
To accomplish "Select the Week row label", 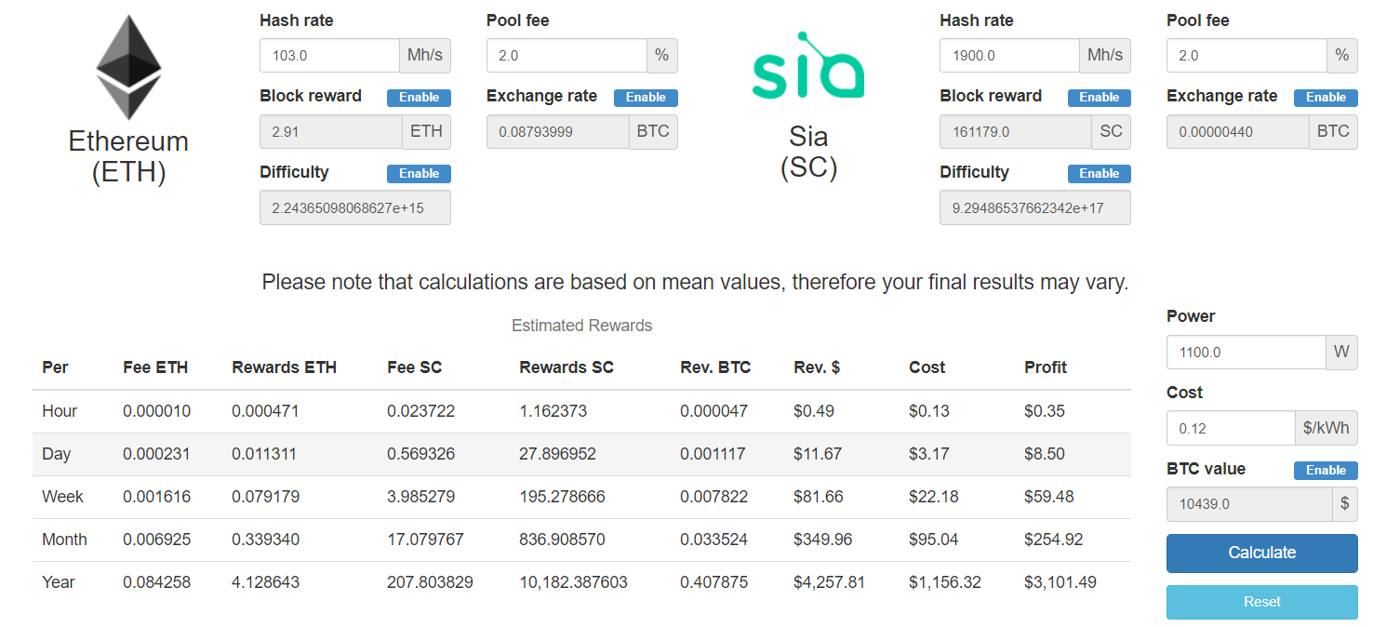I will (x=62, y=497).
